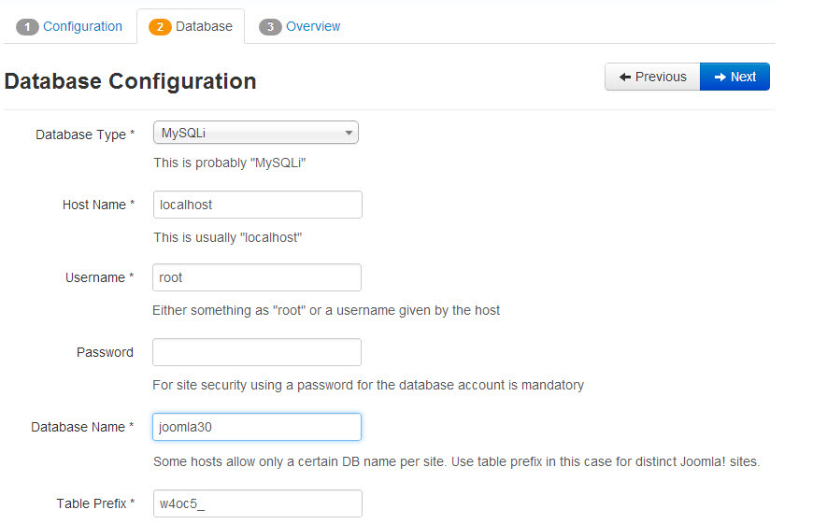Click the Database Configuration heading
Image resolution: width=827 pixels, height=524 pixels.
[x=130, y=81]
